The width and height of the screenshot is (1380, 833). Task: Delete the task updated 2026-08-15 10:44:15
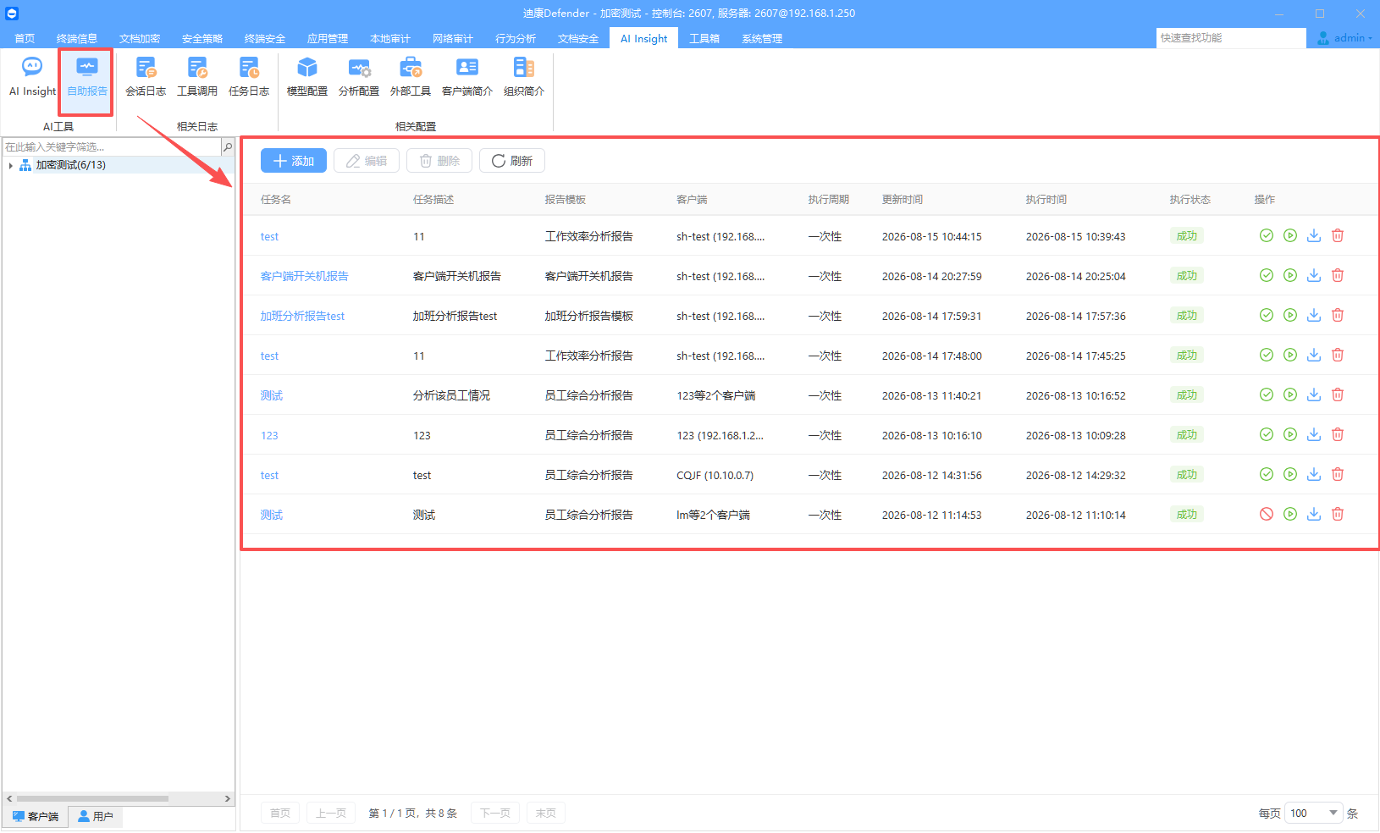1338,235
